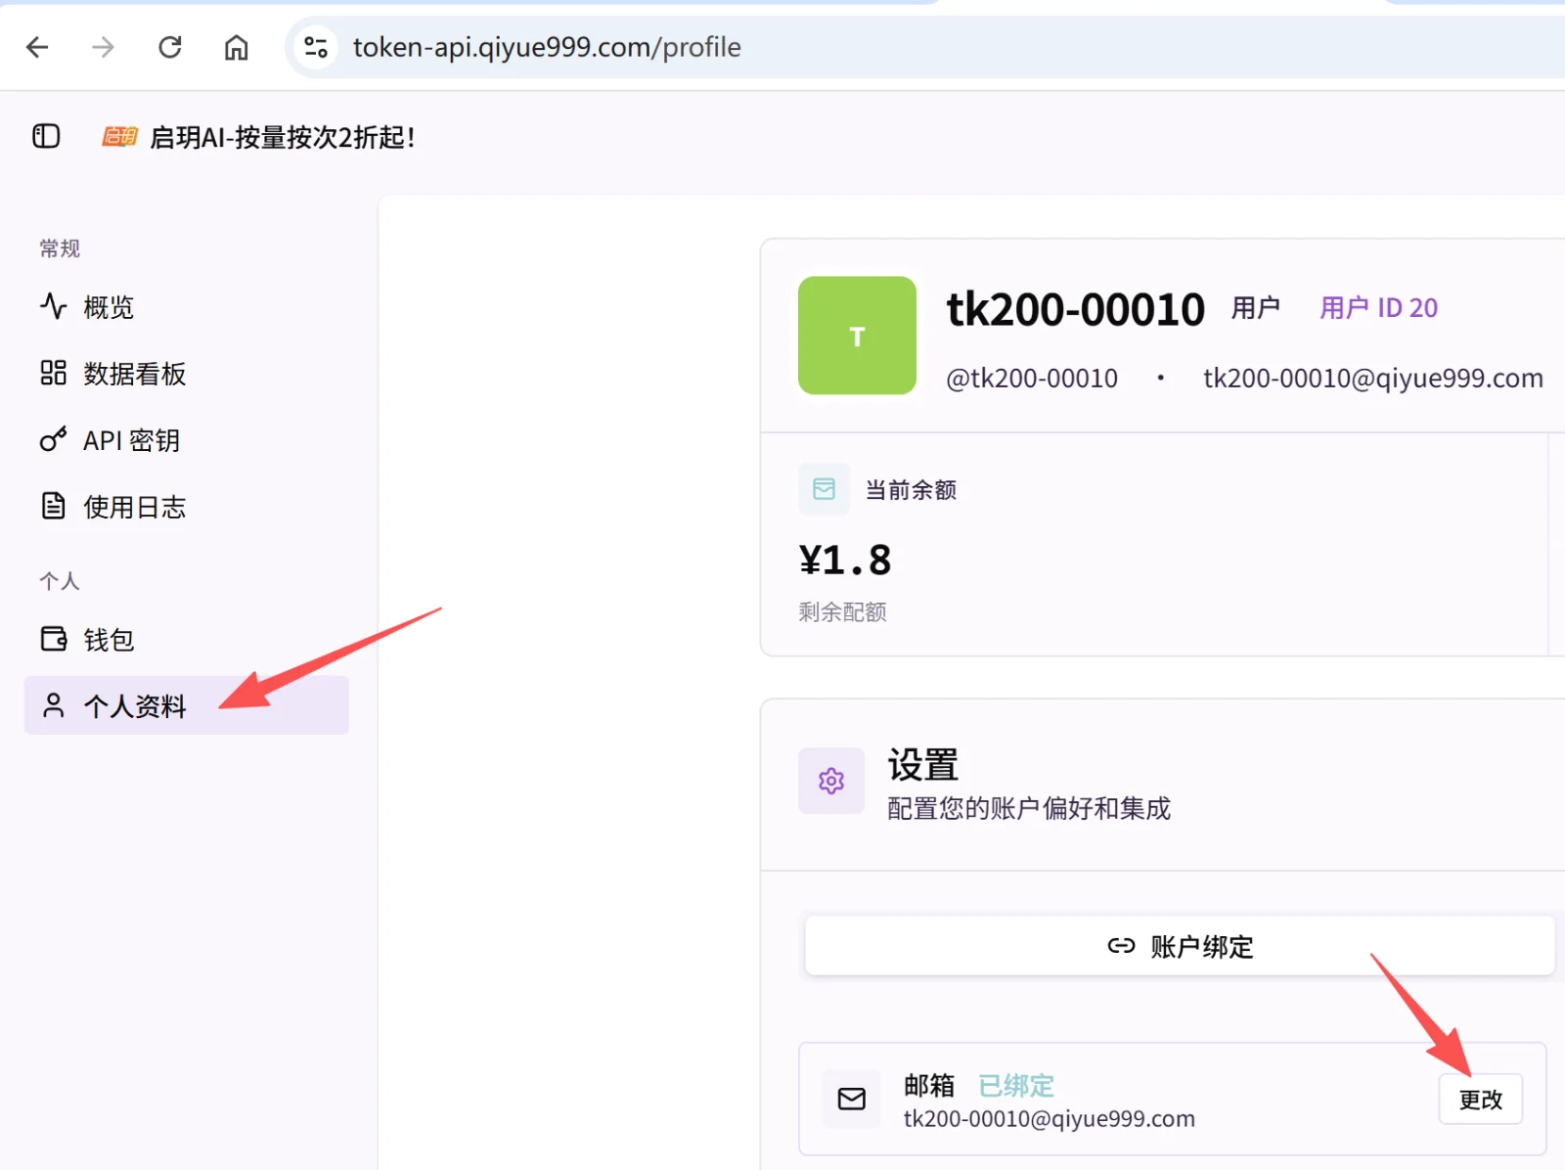
Task: Click the 邮箱 label
Action: [x=929, y=1086]
